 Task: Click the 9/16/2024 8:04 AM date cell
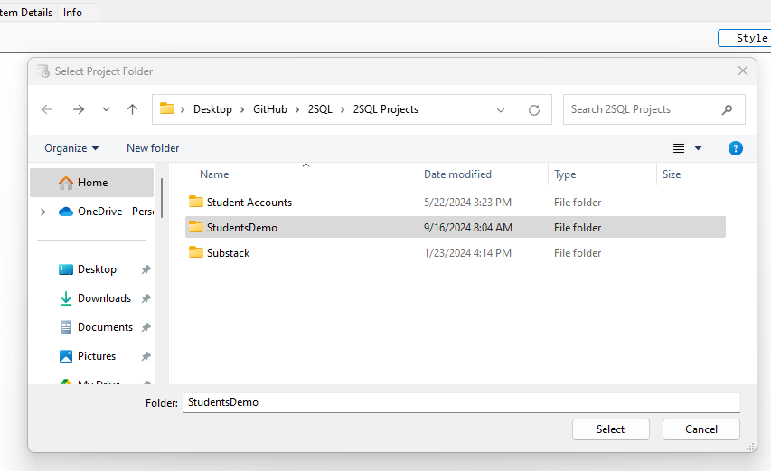tap(467, 228)
